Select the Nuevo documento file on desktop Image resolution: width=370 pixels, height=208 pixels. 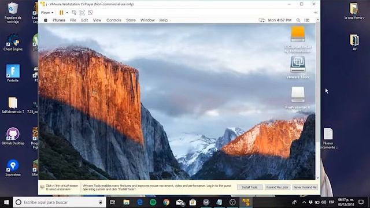point(328,139)
